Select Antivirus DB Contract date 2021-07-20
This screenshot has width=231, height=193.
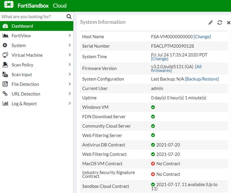click(168, 145)
